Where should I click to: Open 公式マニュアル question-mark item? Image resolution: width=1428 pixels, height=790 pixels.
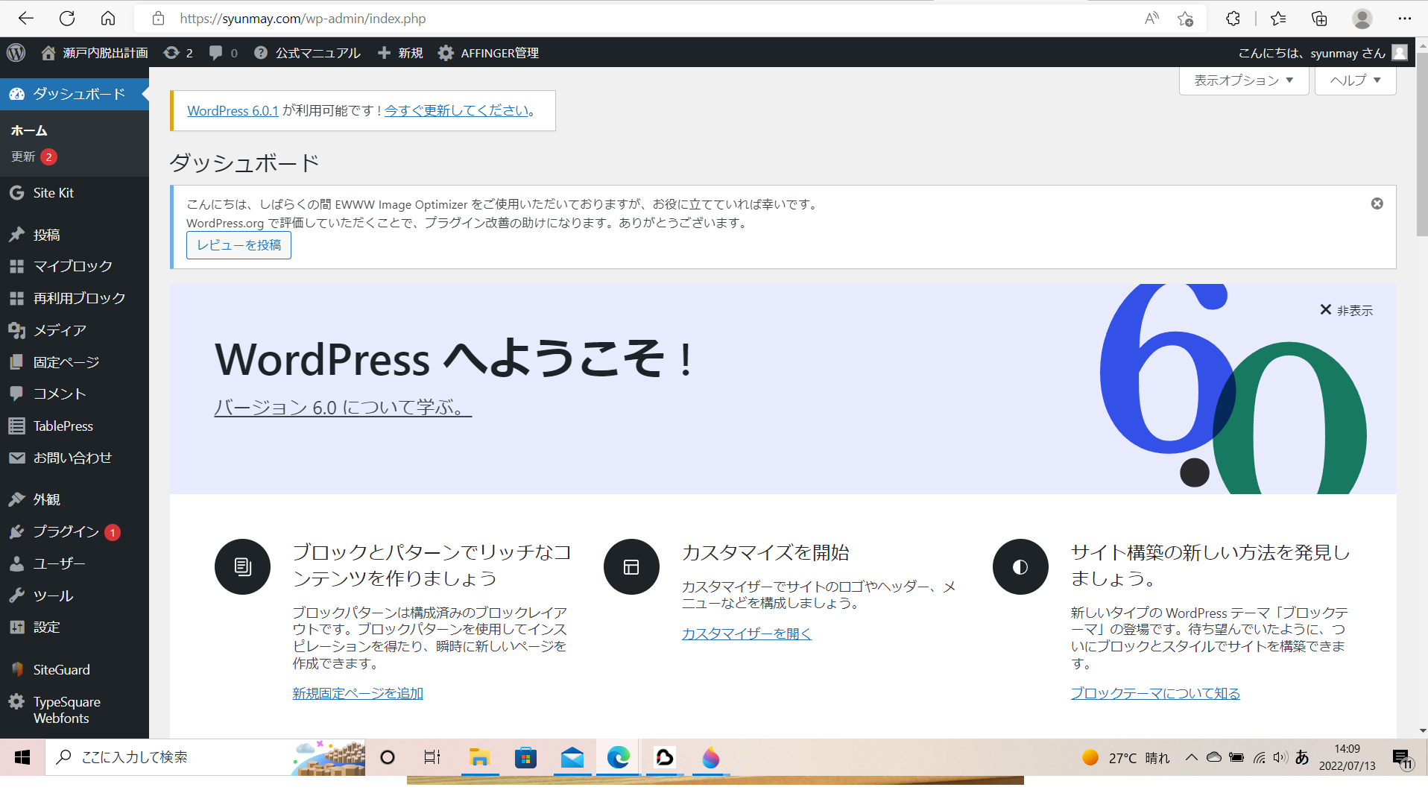point(307,53)
